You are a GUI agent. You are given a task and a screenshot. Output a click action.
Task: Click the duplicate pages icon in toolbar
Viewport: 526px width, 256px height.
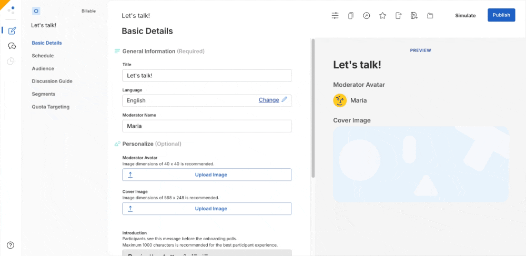tap(350, 15)
